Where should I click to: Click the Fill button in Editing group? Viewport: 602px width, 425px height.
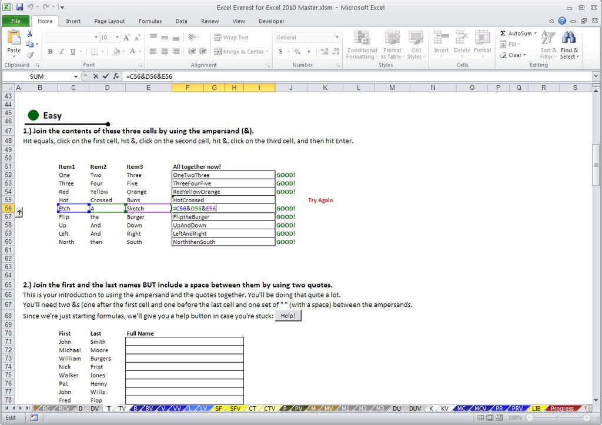pyautogui.click(x=510, y=44)
